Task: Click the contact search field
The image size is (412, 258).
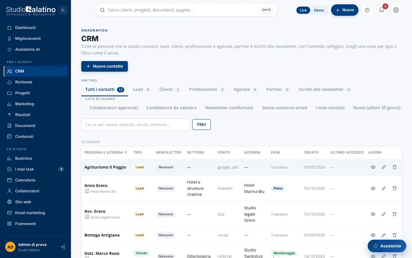Action: [136, 125]
